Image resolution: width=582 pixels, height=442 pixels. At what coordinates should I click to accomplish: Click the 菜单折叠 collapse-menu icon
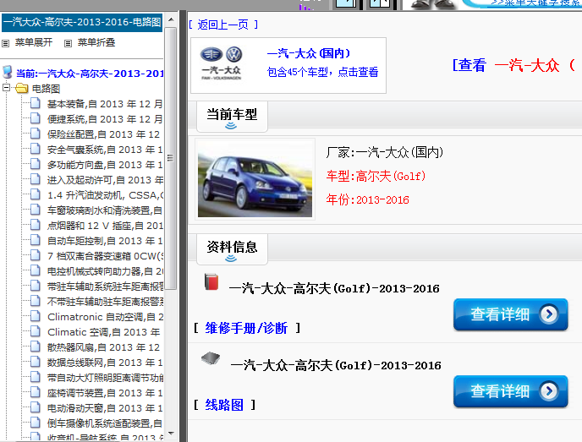pyautogui.click(x=68, y=43)
